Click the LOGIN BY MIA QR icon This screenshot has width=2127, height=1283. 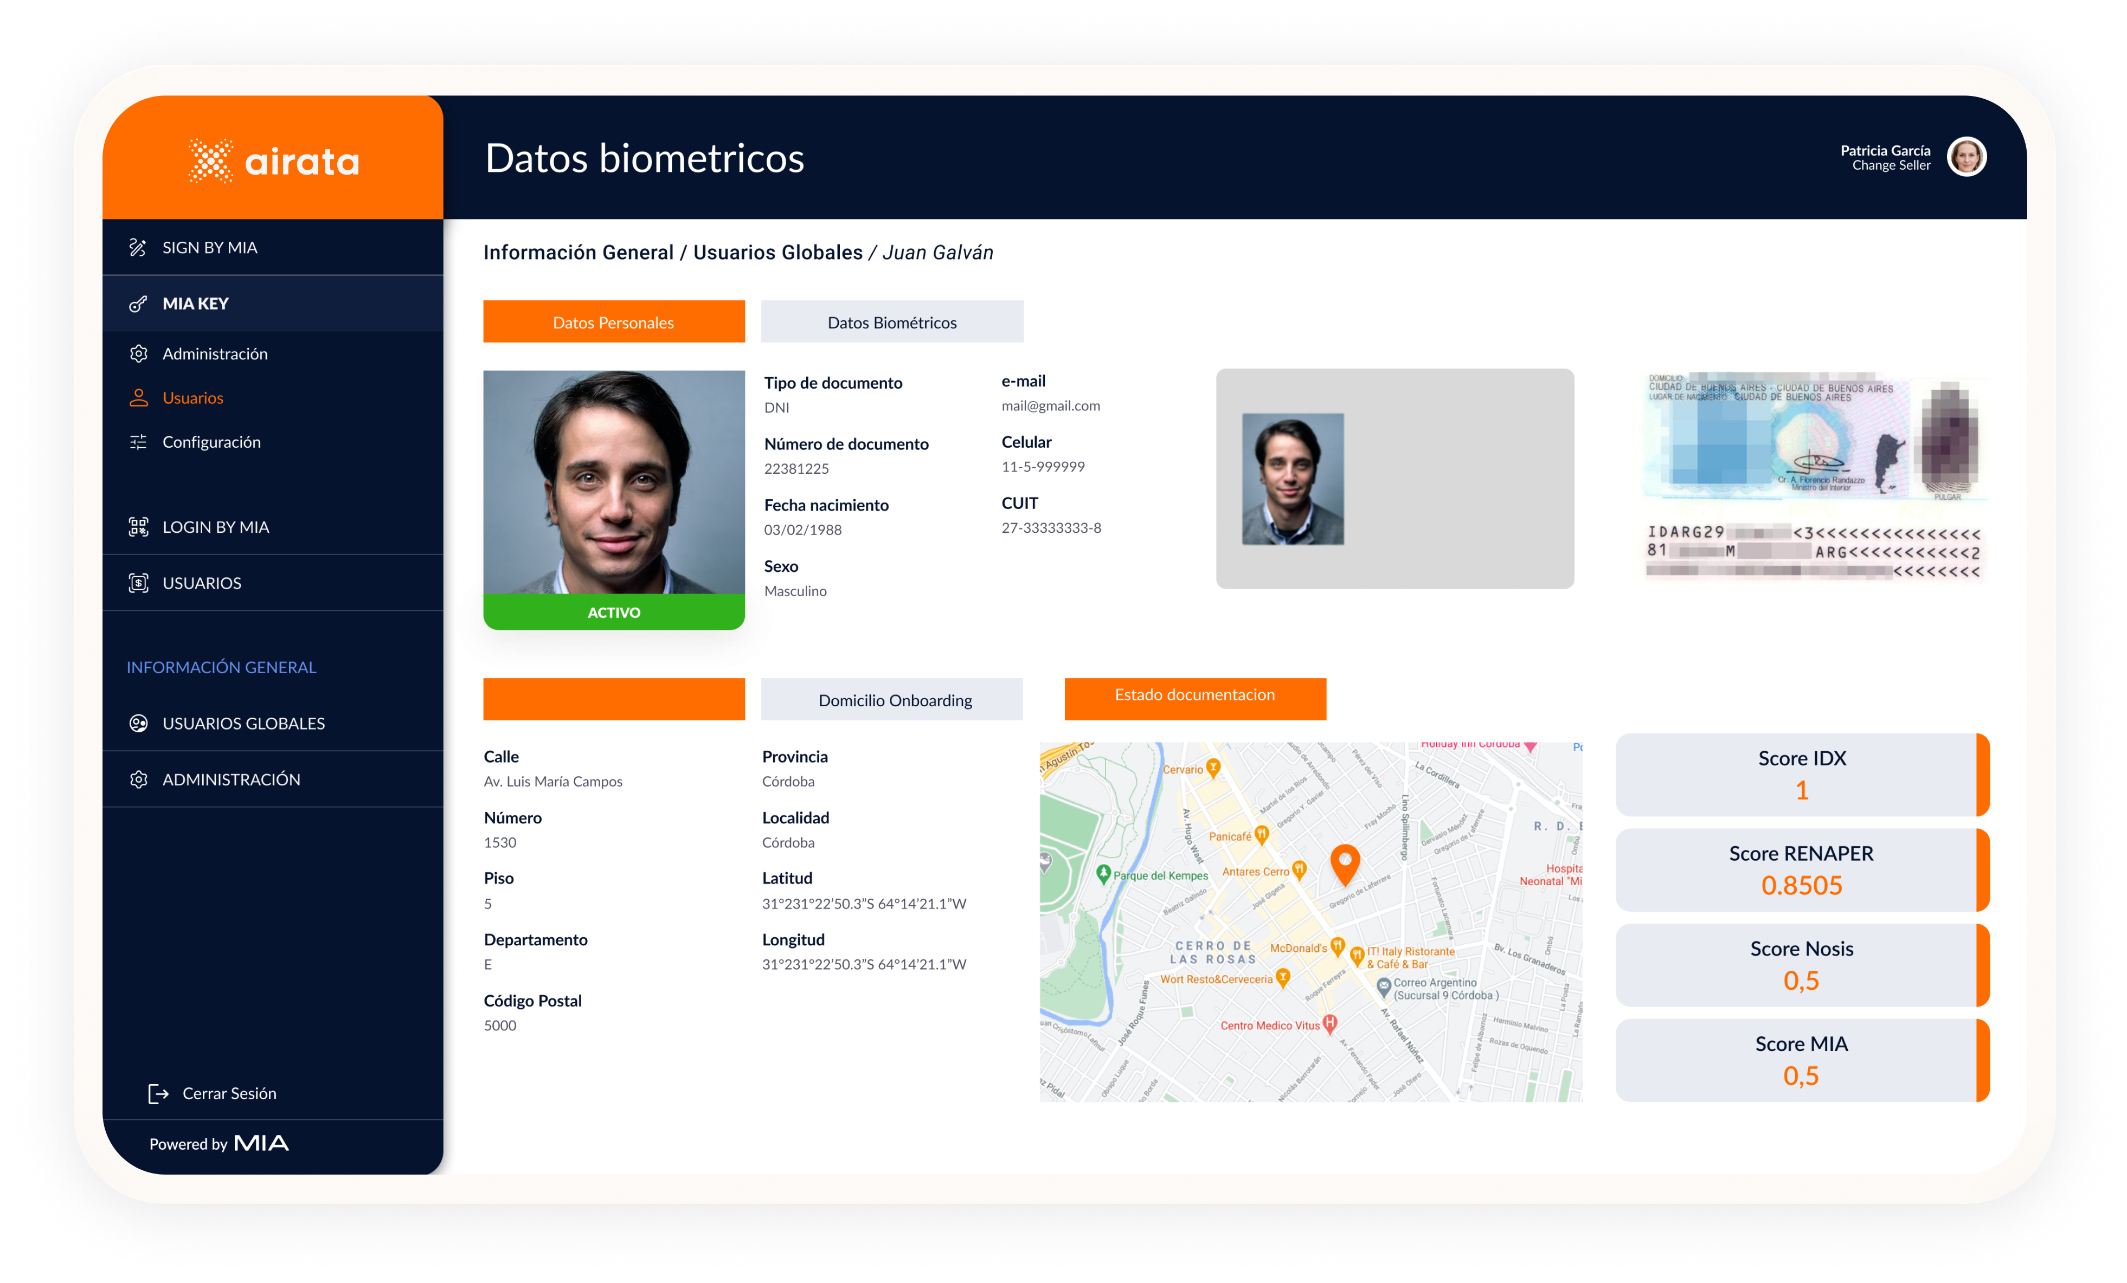tap(138, 527)
